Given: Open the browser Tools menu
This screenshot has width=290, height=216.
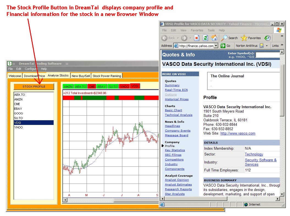Looking at the screenshot, I should click(211, 30).
